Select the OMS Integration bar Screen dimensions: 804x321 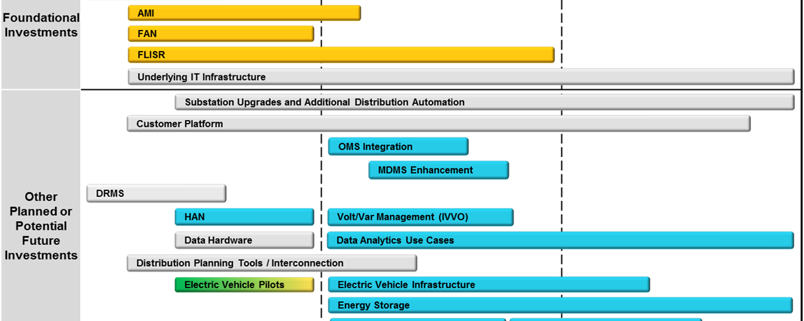pyautogui.click(x=398, y=147)
